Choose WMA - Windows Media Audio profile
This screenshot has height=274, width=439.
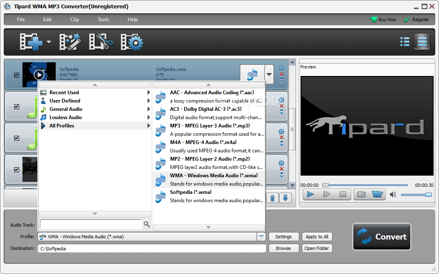pos(209,180)
